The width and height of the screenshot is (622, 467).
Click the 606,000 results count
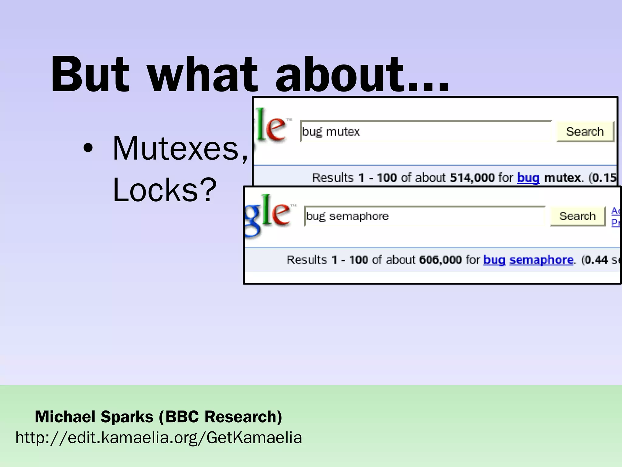(440, 260)
